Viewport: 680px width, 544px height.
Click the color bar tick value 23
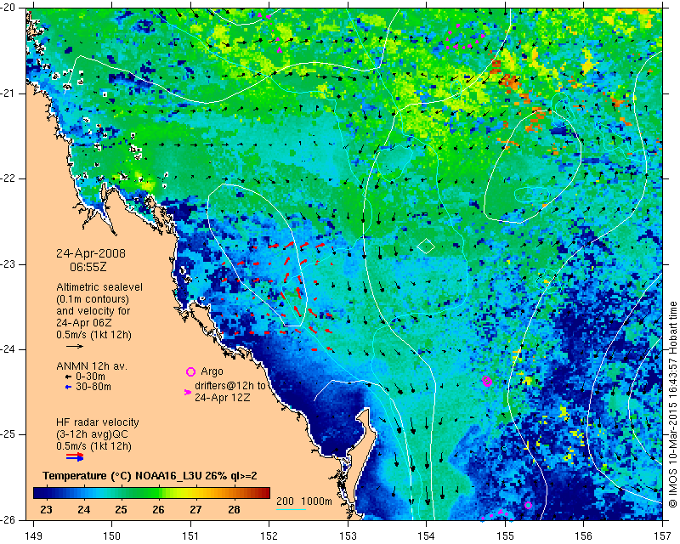pyautogui.click(x=46, y=509)
